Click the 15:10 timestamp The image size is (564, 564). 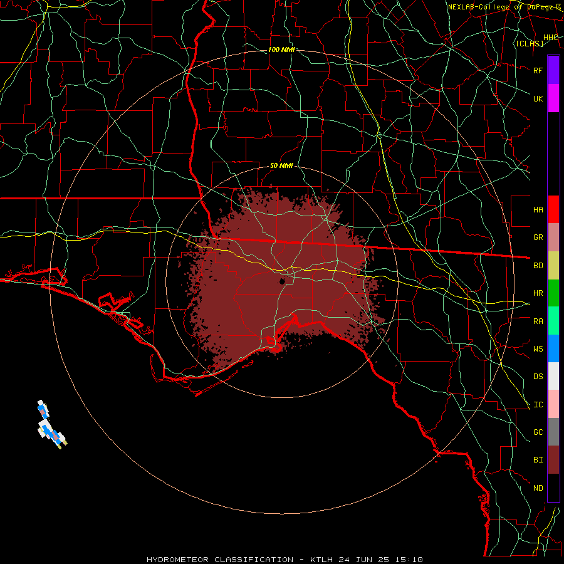click(410, 560)
